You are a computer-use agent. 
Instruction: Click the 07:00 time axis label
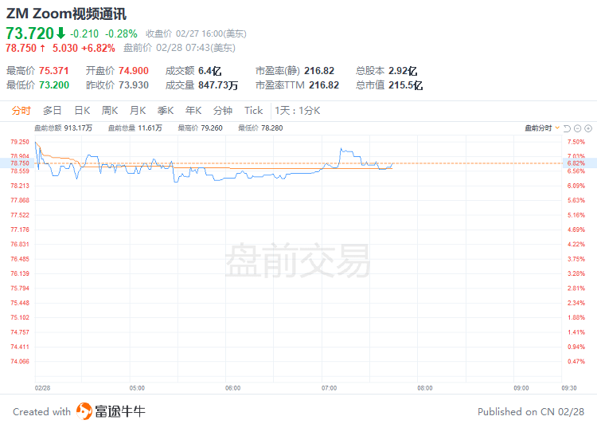tap(329, 388)
